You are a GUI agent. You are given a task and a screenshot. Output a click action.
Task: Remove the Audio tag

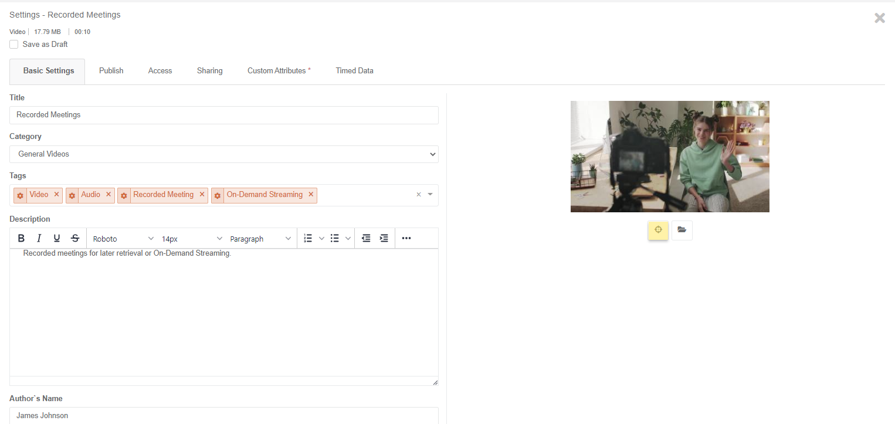tap(109, 195)
